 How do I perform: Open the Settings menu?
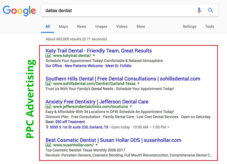click(x=189, y=26)
